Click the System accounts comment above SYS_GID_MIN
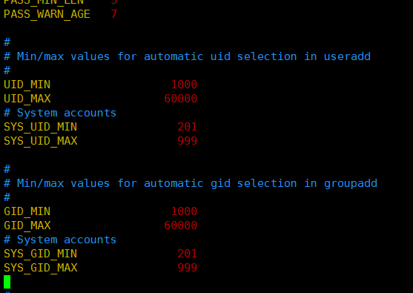 (60, 240)
